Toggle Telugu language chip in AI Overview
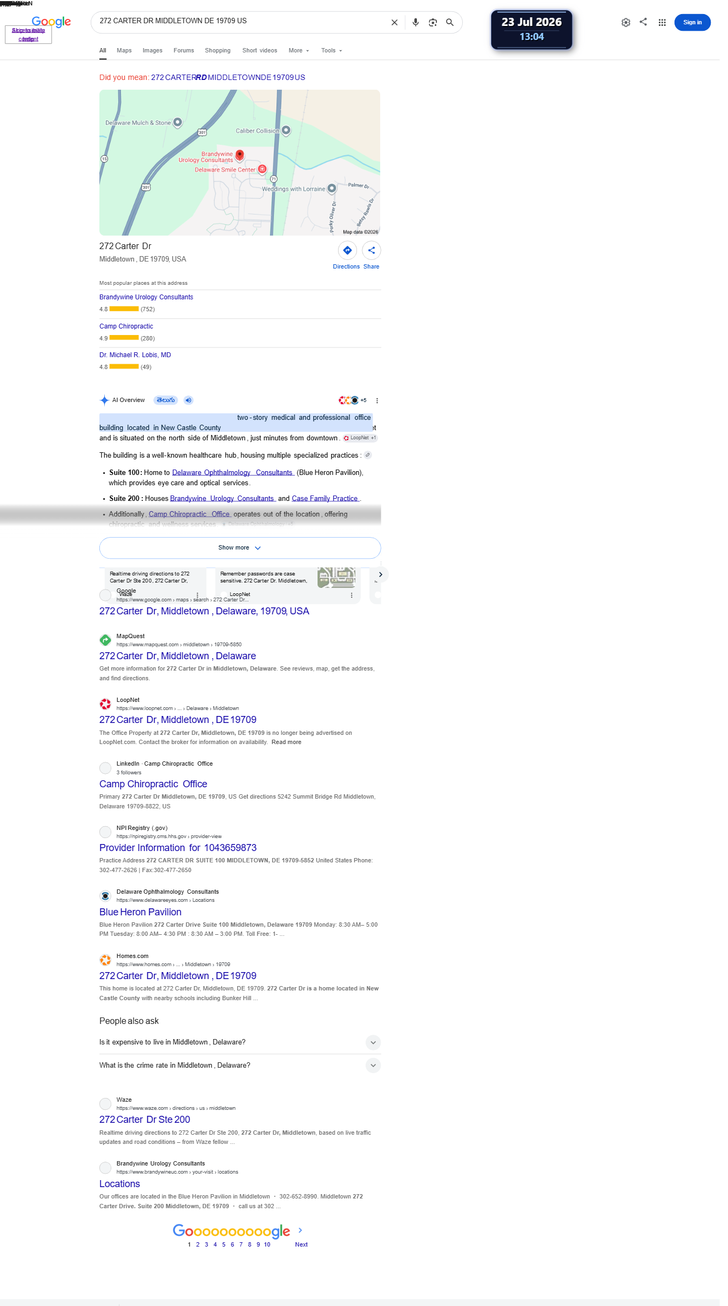Viewport: 728px width, 1306px height. [166, 400]
